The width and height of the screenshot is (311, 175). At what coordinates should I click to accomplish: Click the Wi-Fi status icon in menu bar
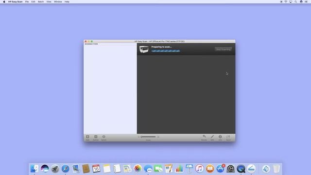[286, 2]
